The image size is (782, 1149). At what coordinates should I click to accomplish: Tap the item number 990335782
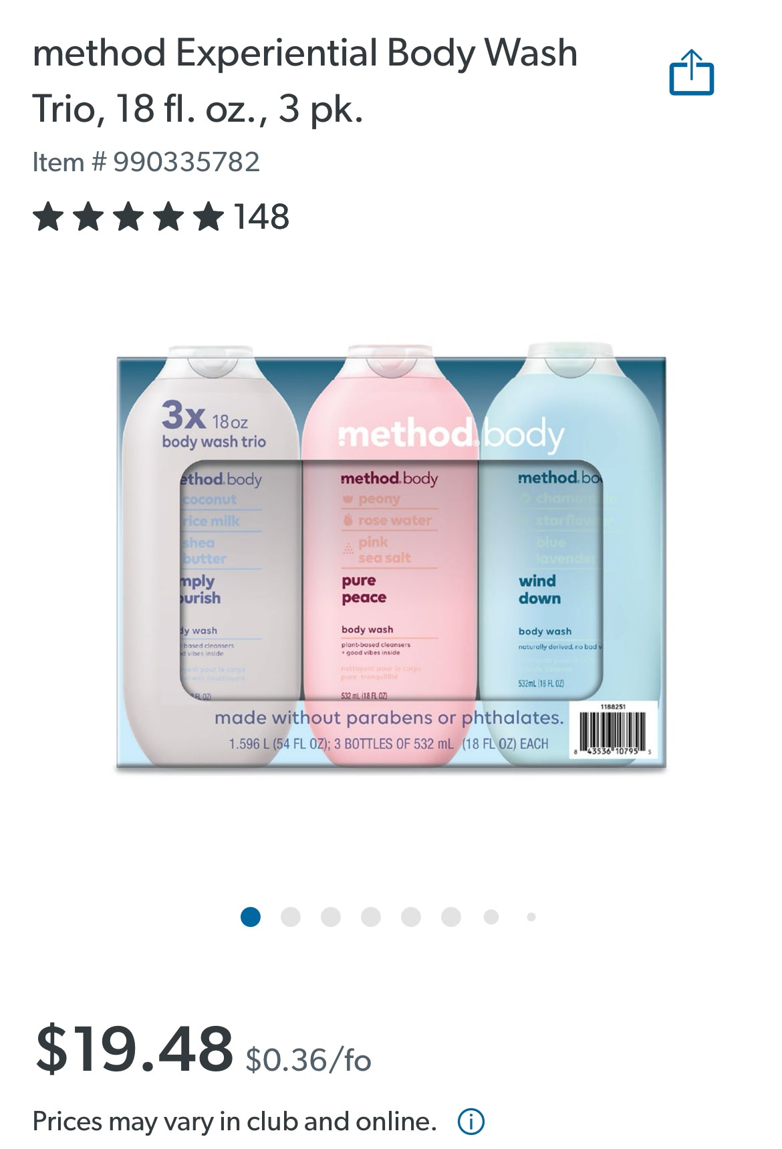(146, 162)
